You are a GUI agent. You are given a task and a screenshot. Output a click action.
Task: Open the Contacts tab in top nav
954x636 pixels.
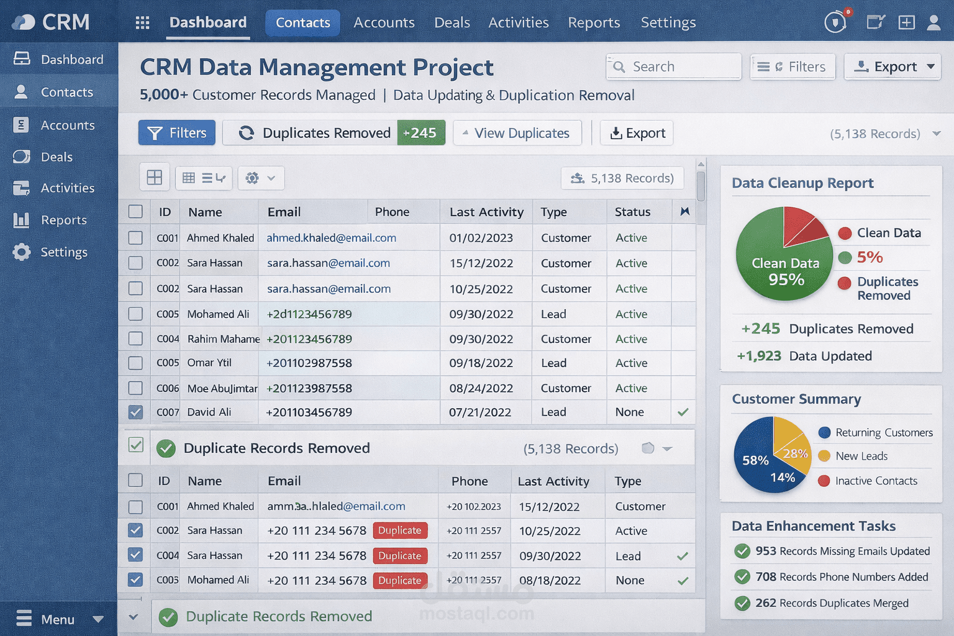tap(303, 23)
